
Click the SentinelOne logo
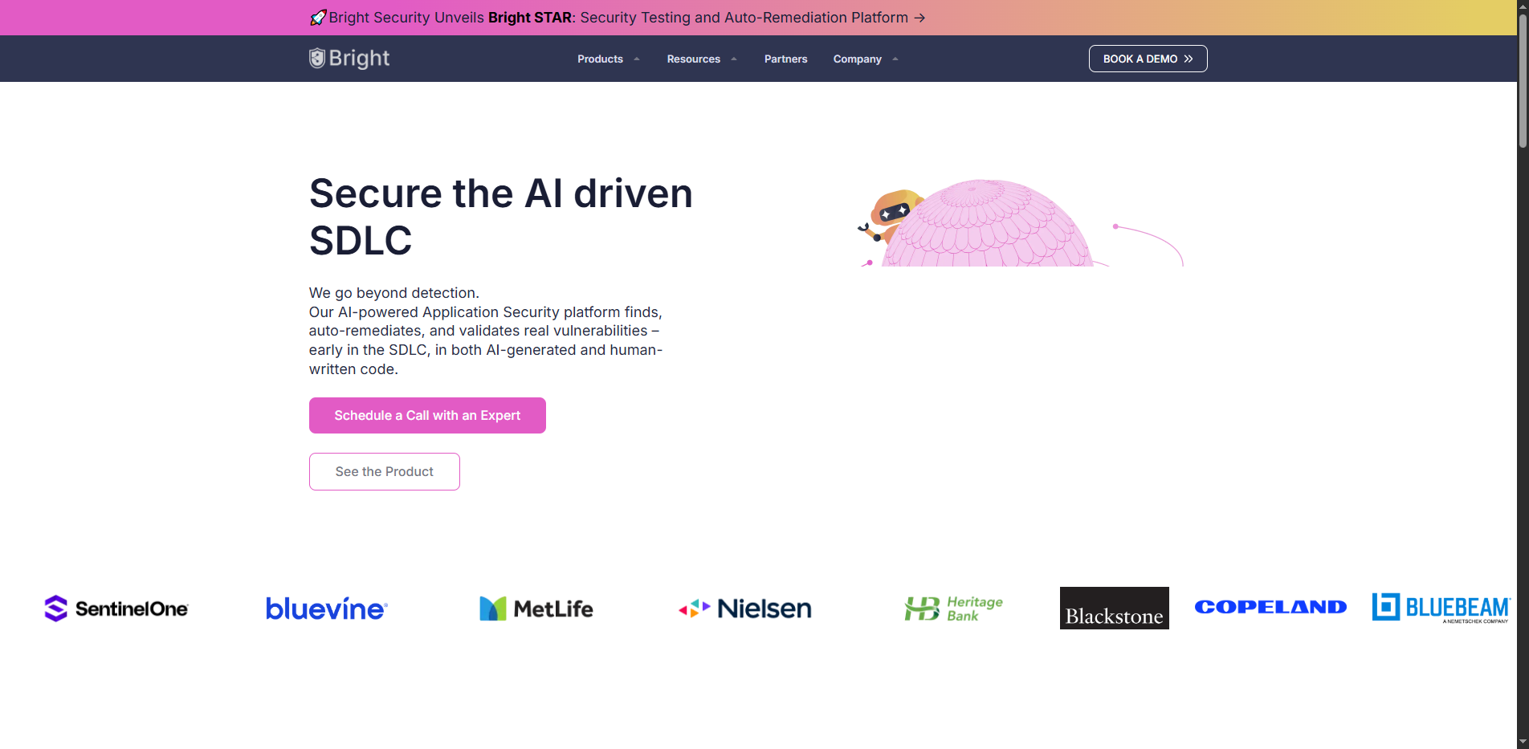click(116, 609)
